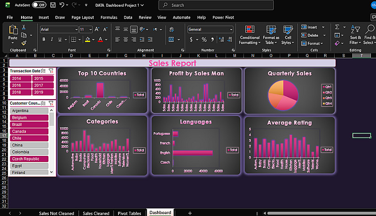Click the Cut scissors icon
Viewport: 376px width, 216px height.
pos(23,28)
